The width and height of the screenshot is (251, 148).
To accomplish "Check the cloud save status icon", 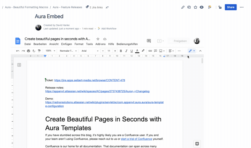I will (105, 39).
